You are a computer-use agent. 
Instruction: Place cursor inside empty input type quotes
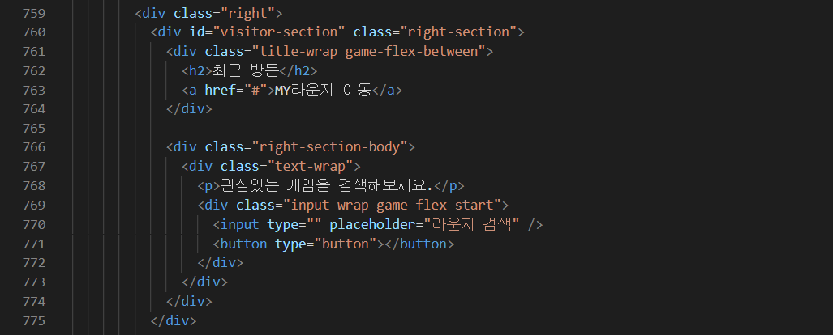[314, 224]
